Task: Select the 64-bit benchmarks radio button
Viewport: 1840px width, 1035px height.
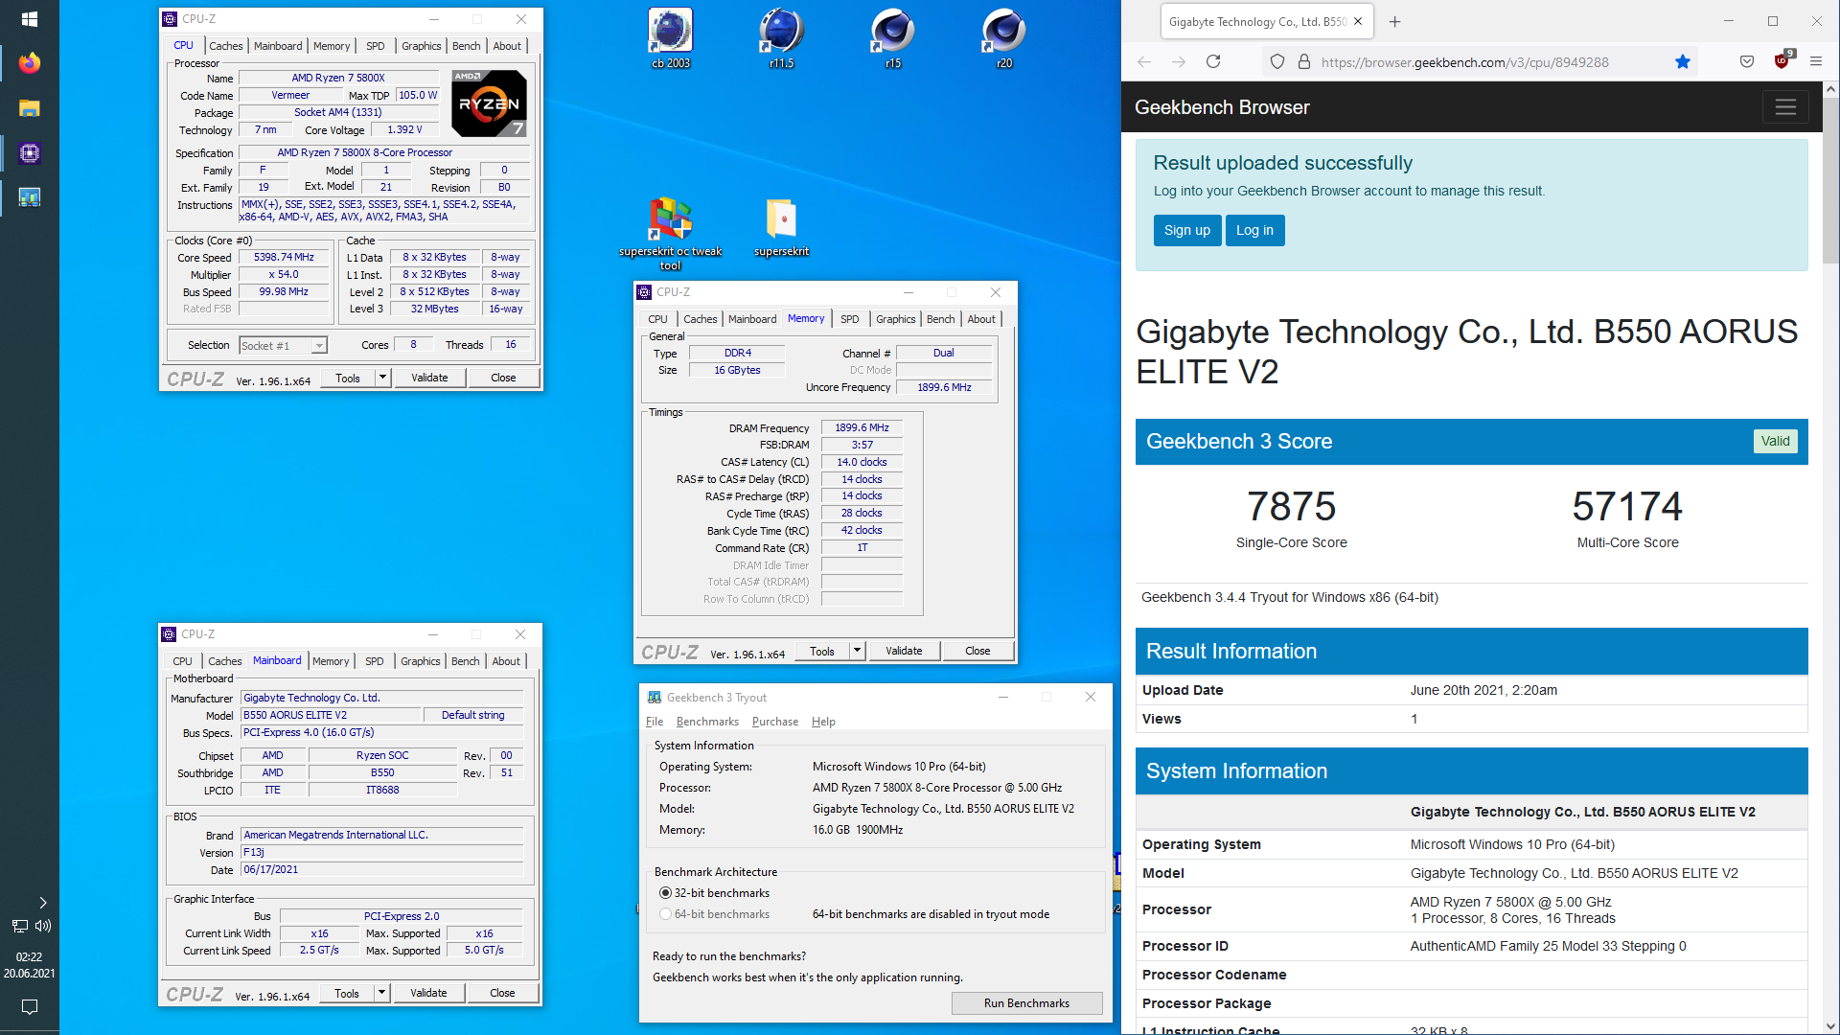Action: pos(665,913)
